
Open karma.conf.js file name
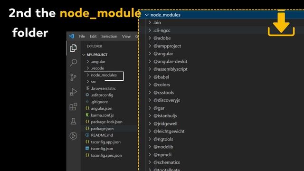coord(103,115)
